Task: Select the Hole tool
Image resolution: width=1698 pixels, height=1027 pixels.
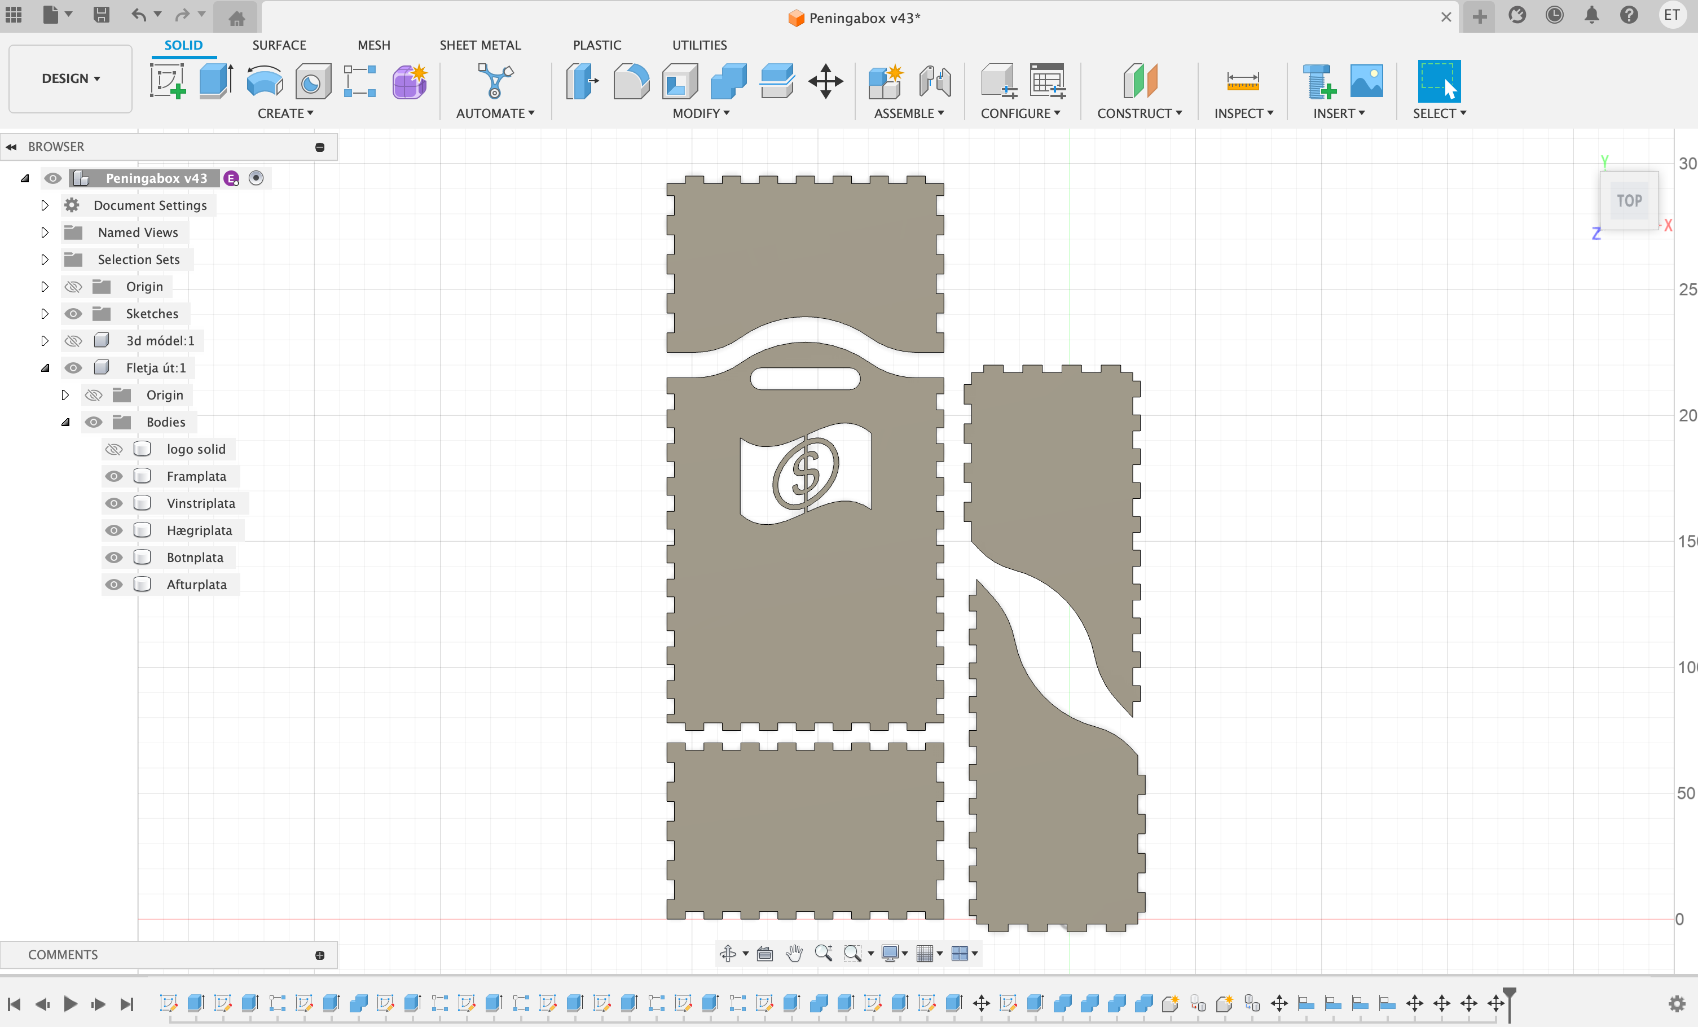Action: tap(313, 81)
